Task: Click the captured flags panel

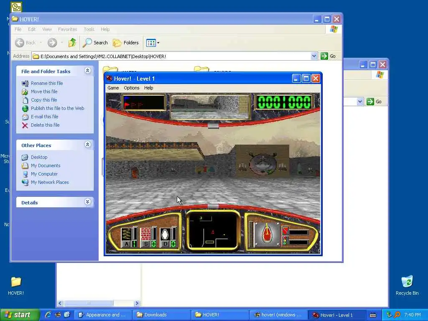Action: [x=144, y=102]
